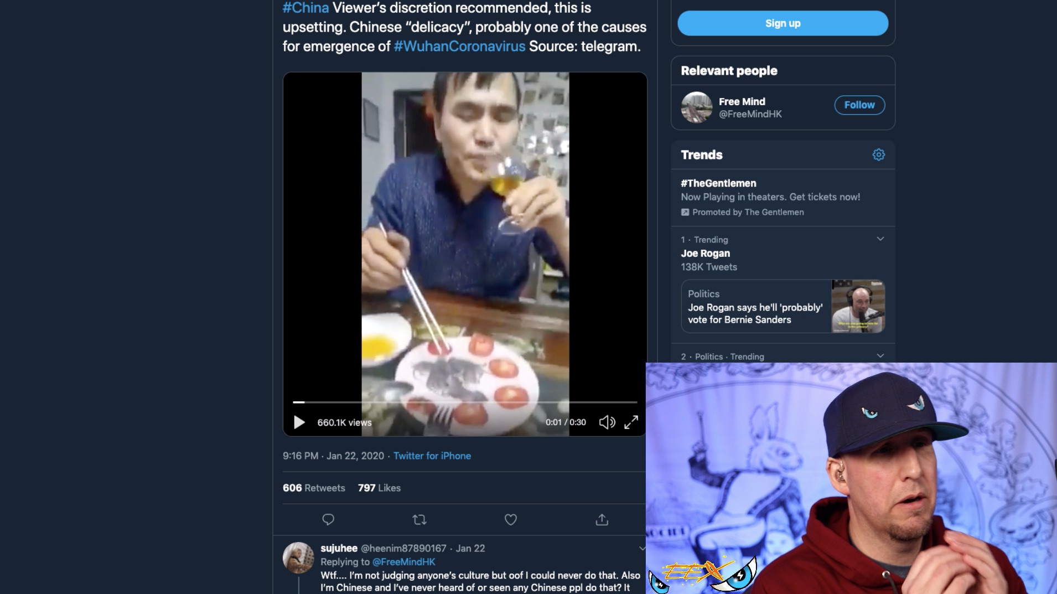Play the embedded tweet video
This screenshot has width=1057, height=594.
tap(299, 422)
